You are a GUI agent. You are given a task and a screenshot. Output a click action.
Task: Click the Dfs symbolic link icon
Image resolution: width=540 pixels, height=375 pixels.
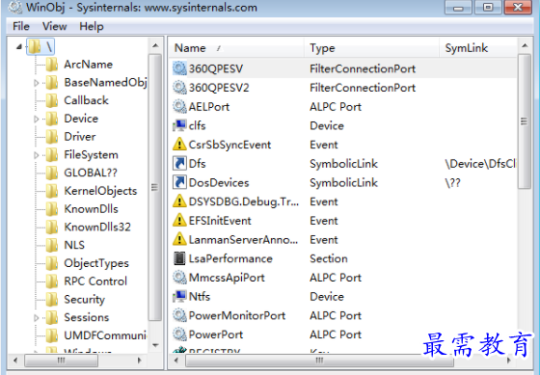179,163
